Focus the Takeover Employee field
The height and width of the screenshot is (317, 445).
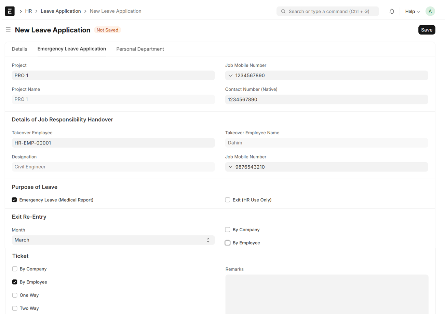click(x=113, y=143)
